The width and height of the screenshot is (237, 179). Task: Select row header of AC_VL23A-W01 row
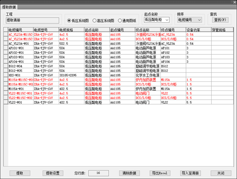click(x=6, y=44)
